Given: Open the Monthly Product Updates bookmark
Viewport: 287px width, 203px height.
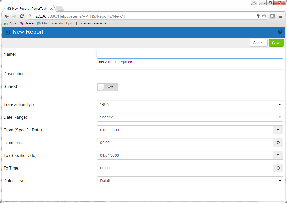Looking at the screenshot, I should 54,23.
